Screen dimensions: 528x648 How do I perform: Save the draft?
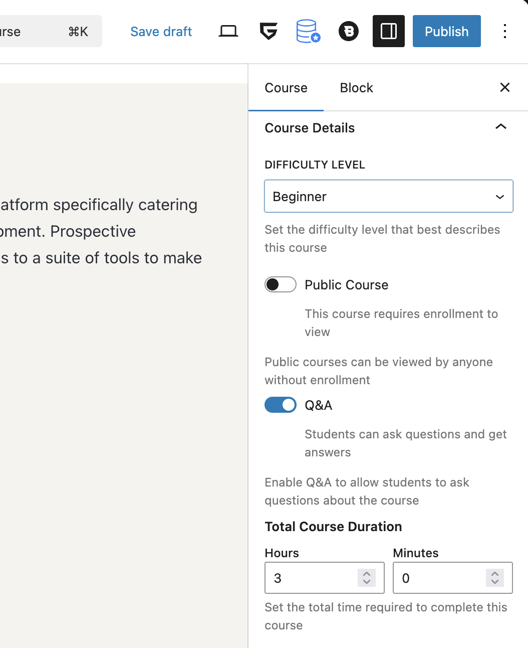click(x=161, y=31)
